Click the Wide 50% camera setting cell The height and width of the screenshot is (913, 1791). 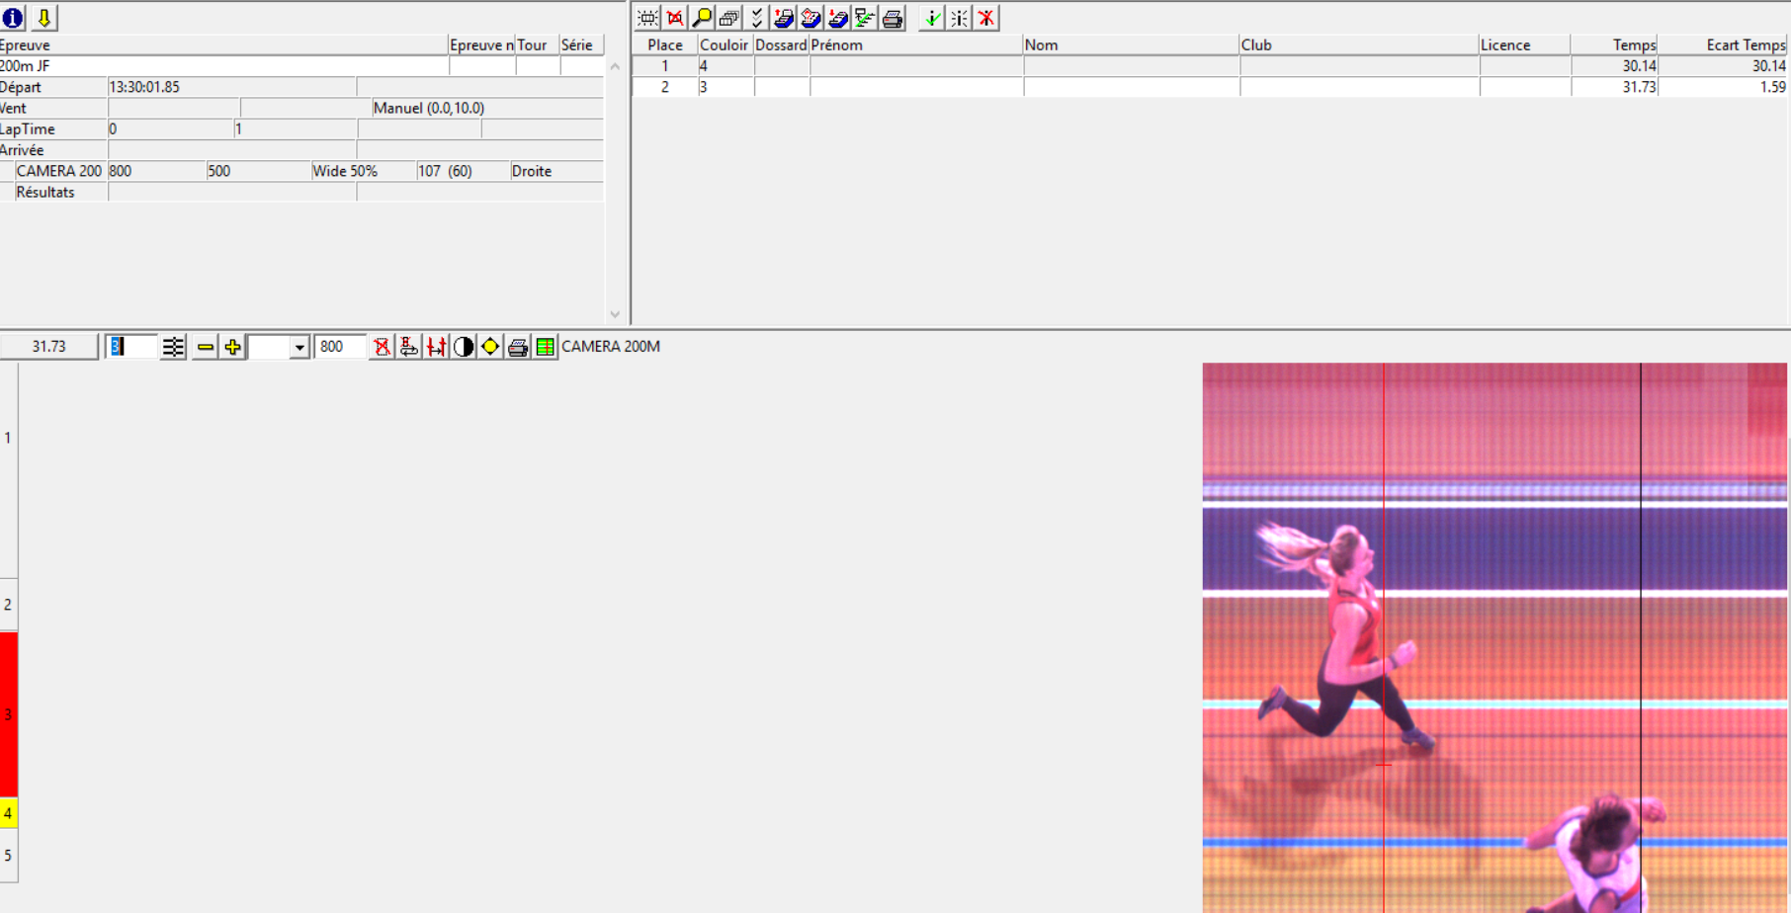pos(363,171)
